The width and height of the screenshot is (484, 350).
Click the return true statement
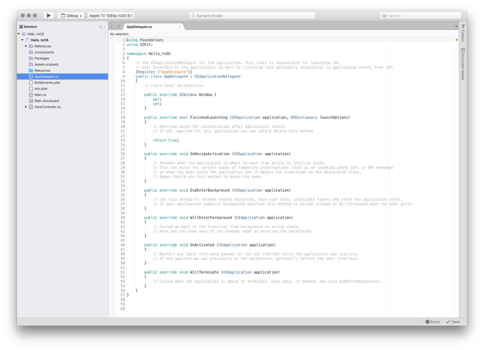click(166, 140)
